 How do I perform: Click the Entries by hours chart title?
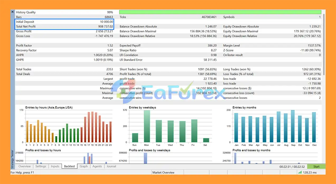pyautogui.click(x=49, y=108)
